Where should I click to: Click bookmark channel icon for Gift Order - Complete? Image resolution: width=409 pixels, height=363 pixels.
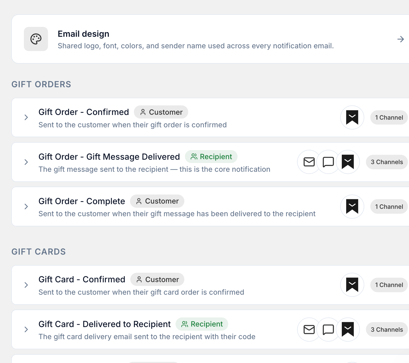(x=352, y=207)
